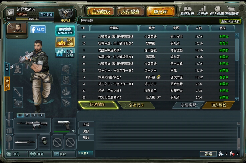Open the HOT 精彩活動 banner icon

[x=65, y=42]
